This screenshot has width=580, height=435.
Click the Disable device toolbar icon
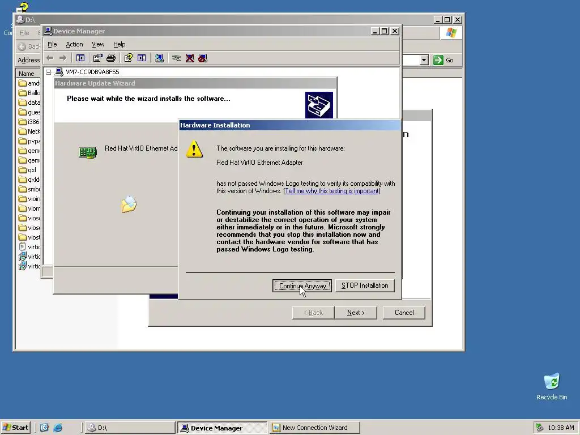pyautogui.click(x=203, y=58)
